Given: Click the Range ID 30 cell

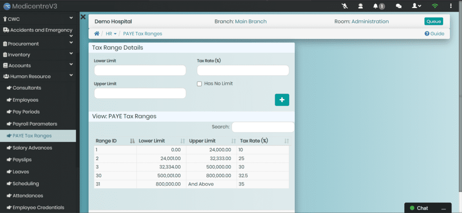Looking at the screenshot, I should [115, 176].
